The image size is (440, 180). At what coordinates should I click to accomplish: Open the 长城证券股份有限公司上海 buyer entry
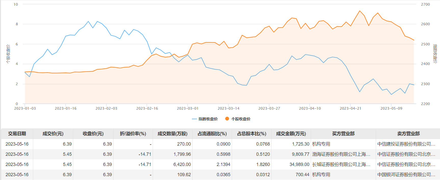[x=341, y=164]
